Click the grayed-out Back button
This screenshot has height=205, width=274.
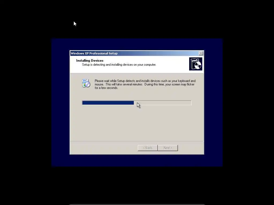pos(148,148)
